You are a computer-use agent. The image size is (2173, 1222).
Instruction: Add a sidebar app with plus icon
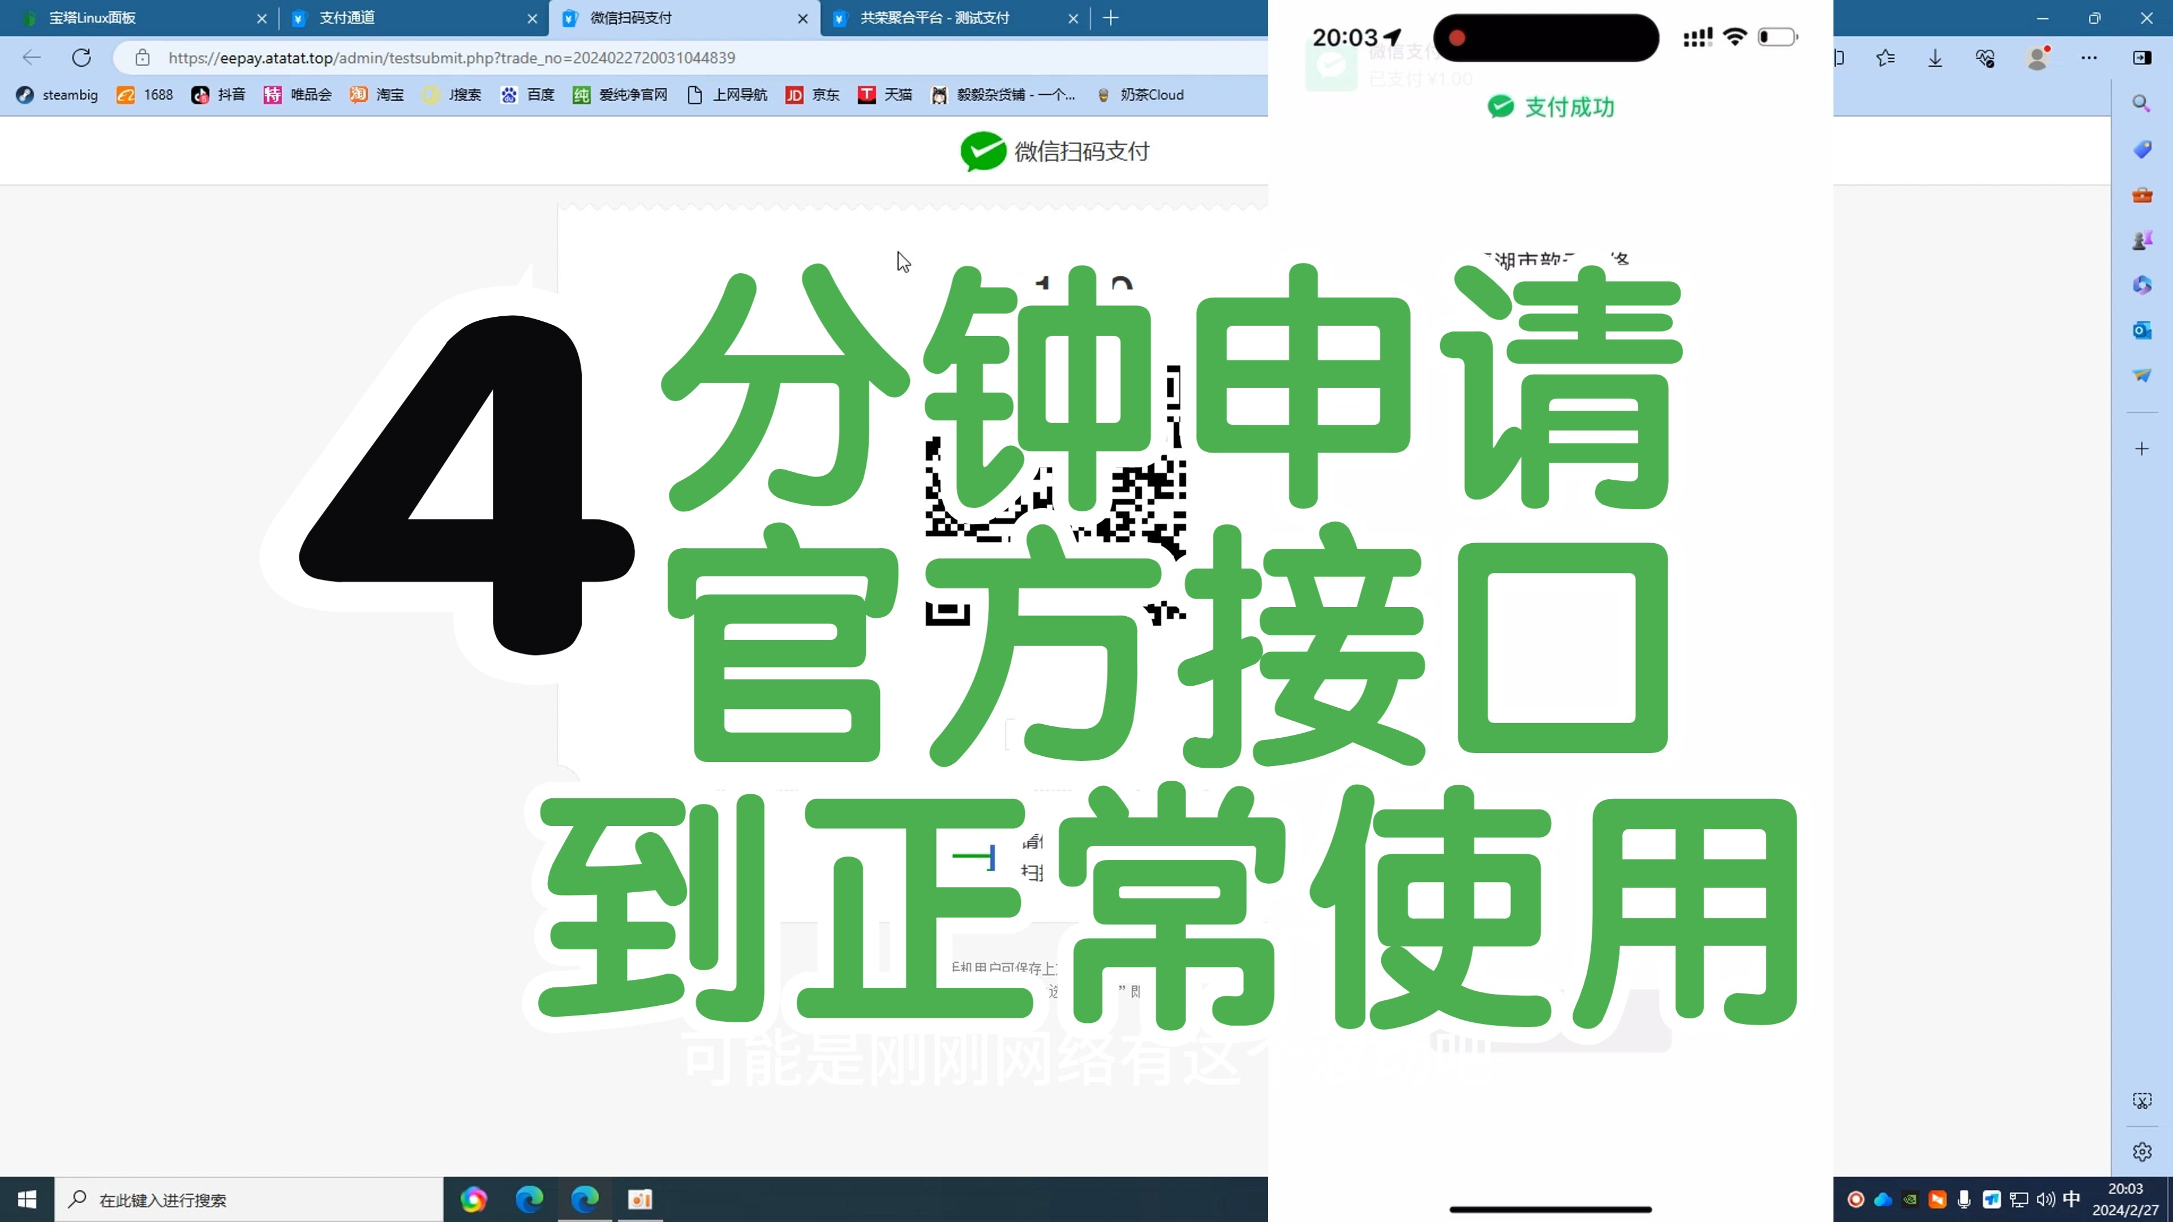click(x=2142, y=449)
